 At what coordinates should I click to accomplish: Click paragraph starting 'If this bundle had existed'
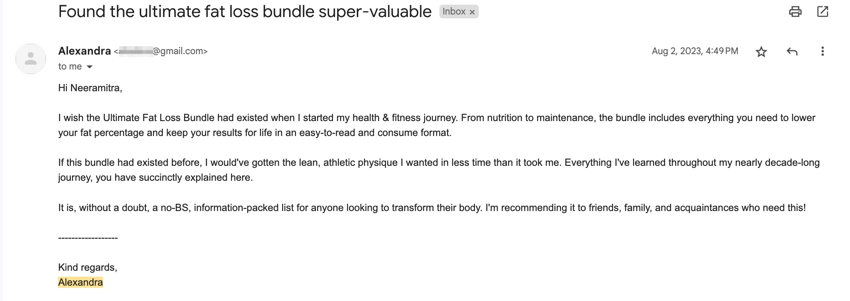click(439, 170)
